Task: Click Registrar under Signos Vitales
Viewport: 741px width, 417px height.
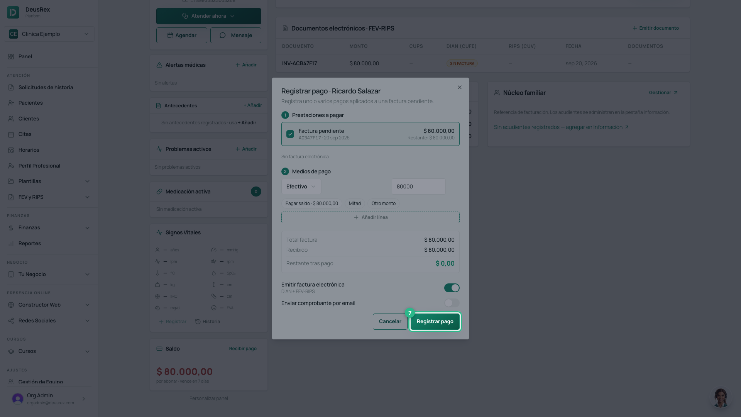Action: point(173,322)
